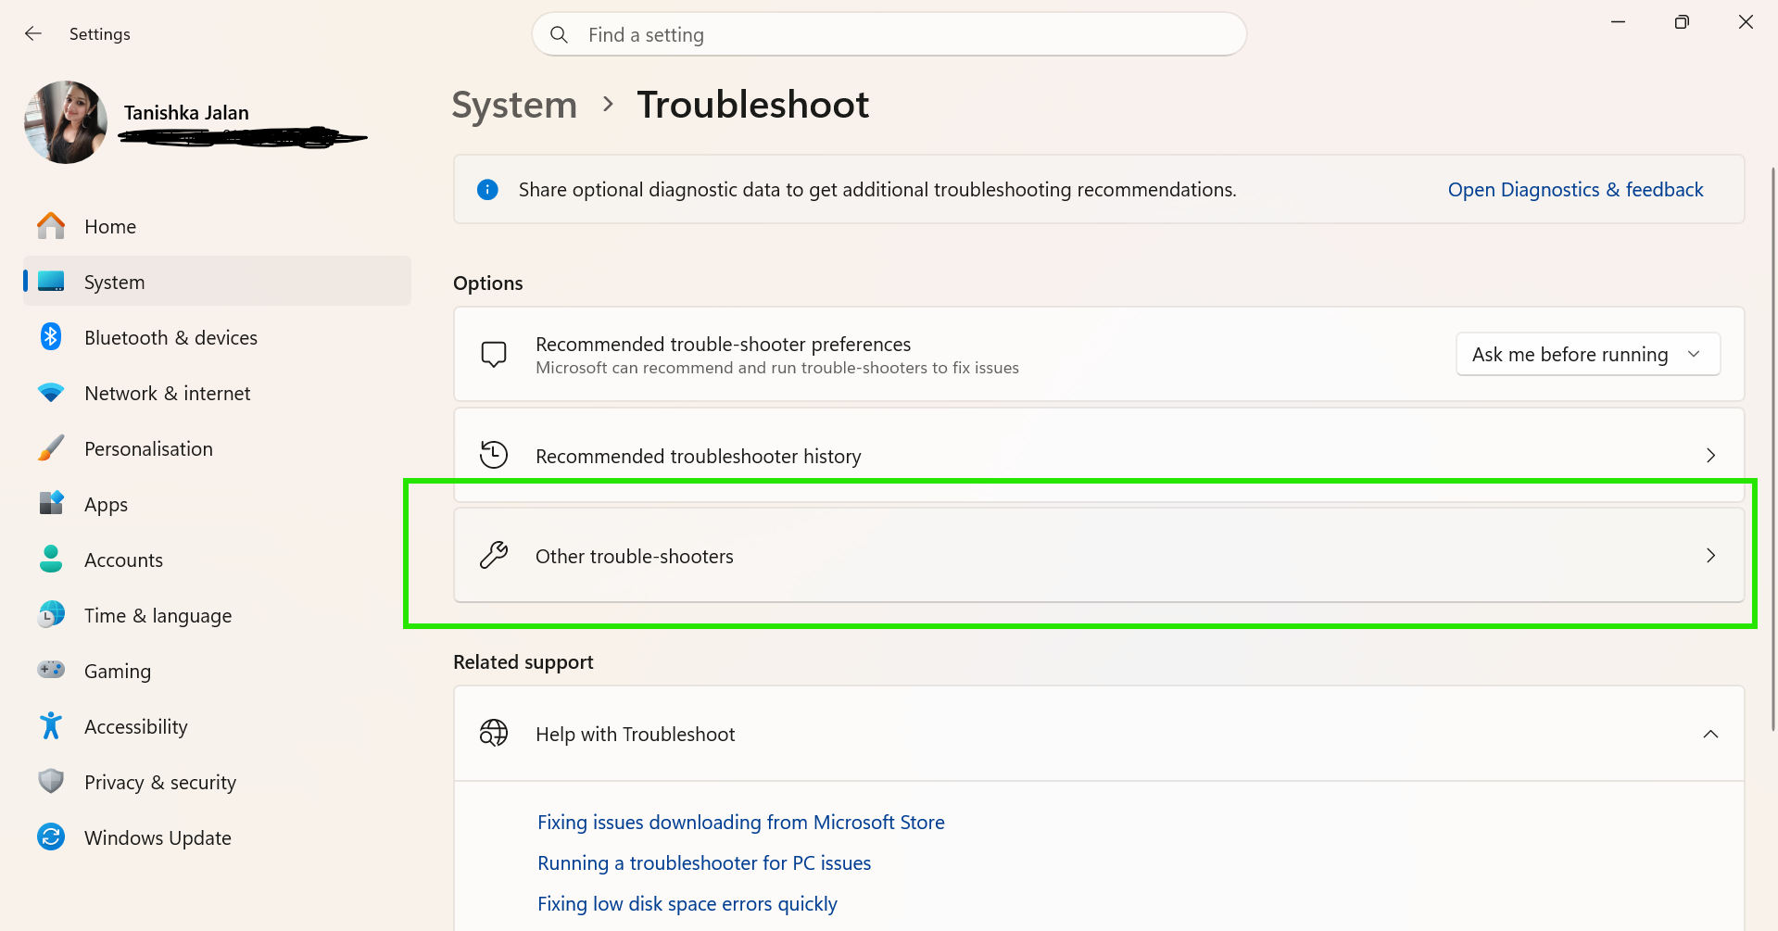
Task: Click the Network wifi icon
Action: pos(51,393)
